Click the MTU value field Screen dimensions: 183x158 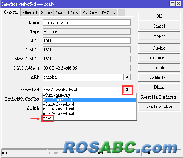[x=87, y=41]
